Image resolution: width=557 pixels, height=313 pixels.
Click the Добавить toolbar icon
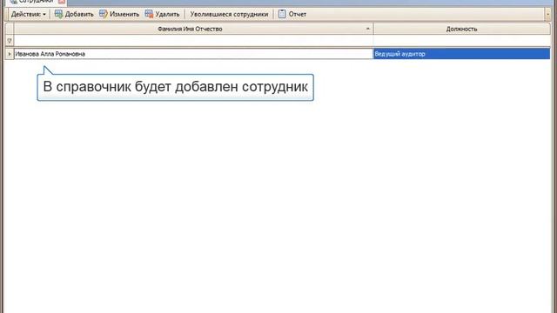tap(58, 14)
